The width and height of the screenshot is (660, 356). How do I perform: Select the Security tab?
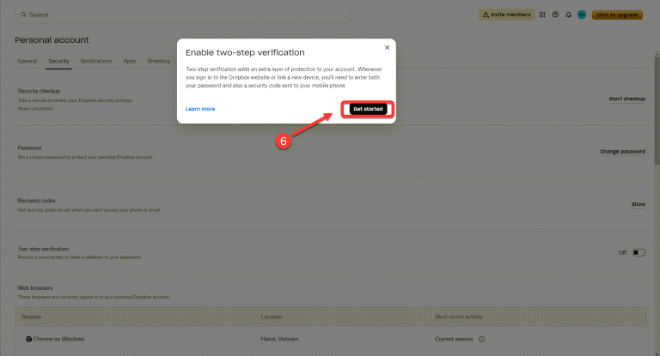coord(58,61)
